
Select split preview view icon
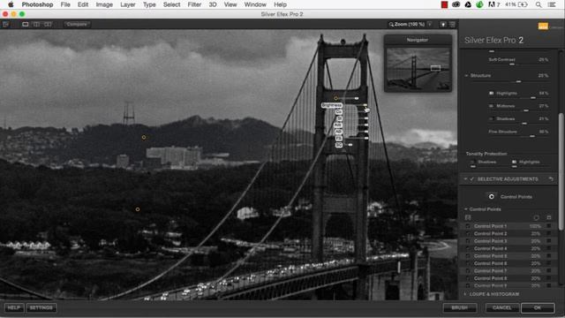(36, 25)
